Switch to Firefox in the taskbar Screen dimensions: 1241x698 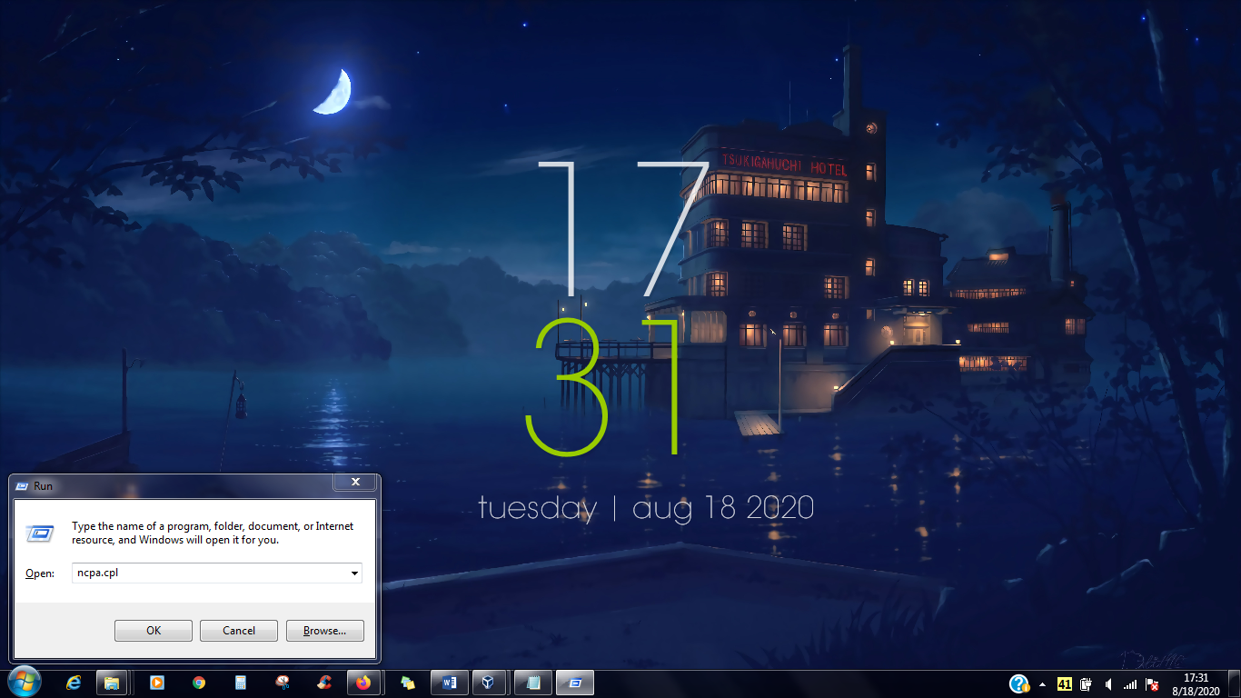[363, 683]
